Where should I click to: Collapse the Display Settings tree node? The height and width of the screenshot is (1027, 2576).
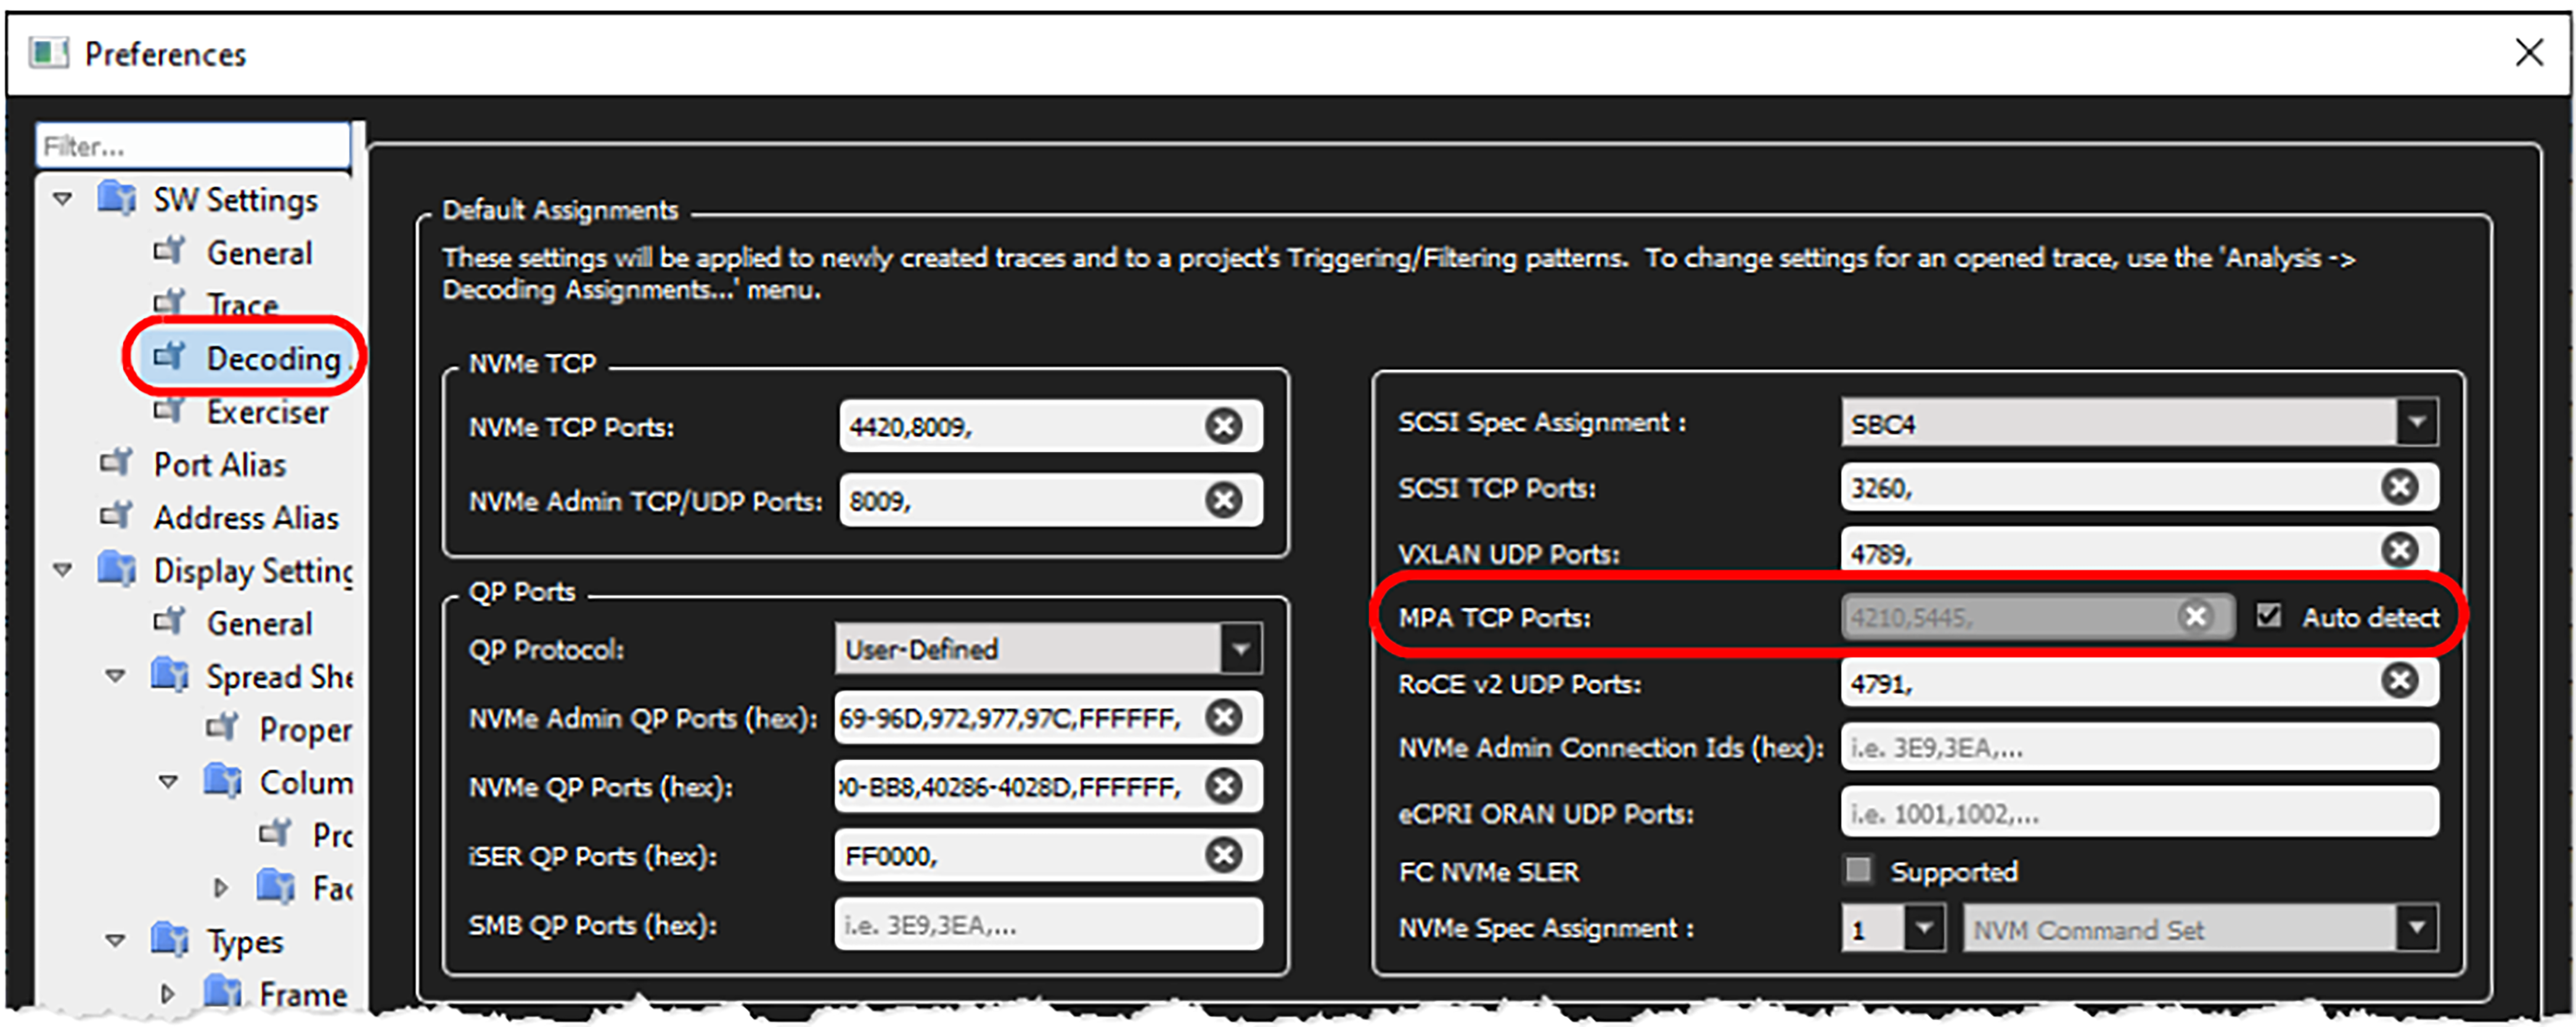point(62,569)
